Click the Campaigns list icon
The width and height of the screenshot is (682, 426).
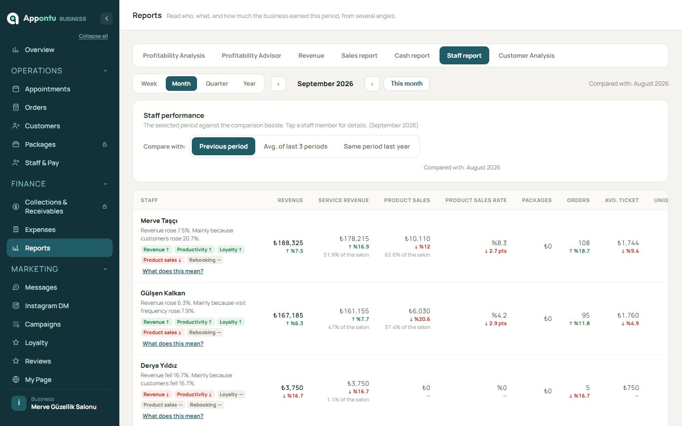coord(16,324)
